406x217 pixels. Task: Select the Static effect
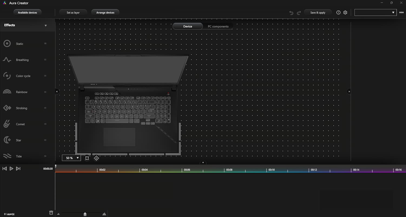click(19, 44)
